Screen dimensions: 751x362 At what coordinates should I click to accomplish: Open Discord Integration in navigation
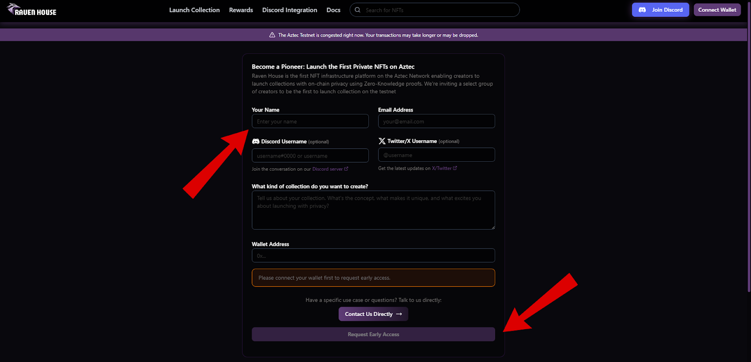pos(290,10)
